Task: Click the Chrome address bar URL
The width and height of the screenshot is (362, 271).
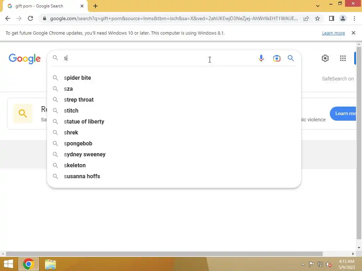Action: click(x=174, y=18)
